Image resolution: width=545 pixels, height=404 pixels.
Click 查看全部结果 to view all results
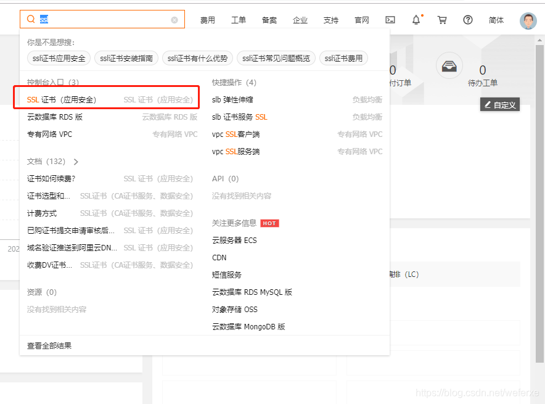(49, 345)
